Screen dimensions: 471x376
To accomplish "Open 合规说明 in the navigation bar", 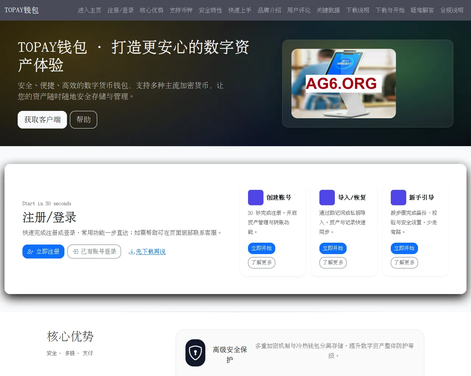I will (452, 10).
